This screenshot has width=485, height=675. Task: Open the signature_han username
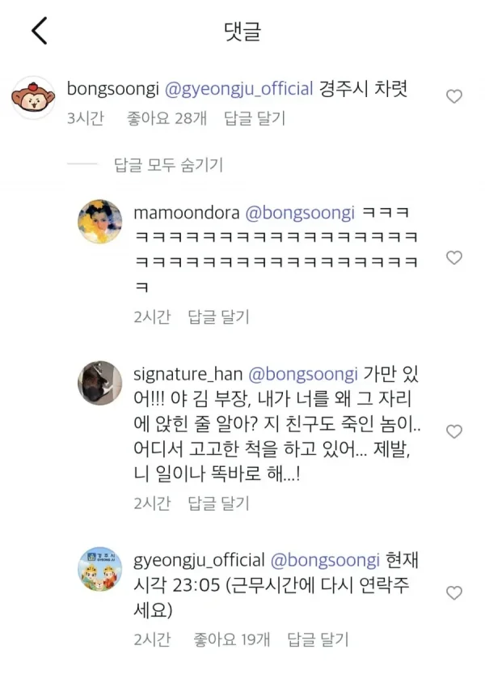[188, 374]
